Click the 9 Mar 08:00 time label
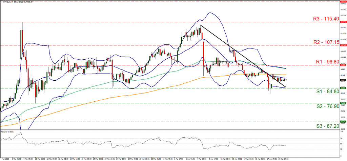The height and width of the screenshot is (161, 347). coord(28,159)
